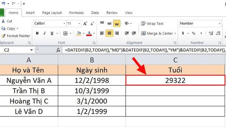Viewport: 226px width, 127px height.
Task: Click Merge & Center button
Action: [157, 34]
